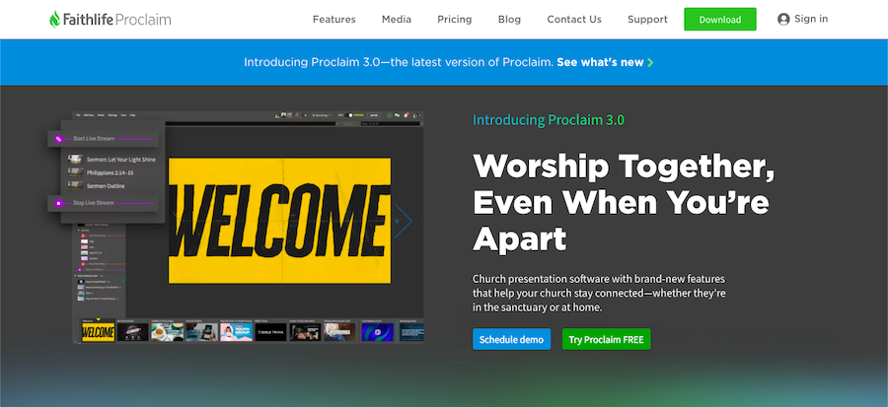
Task: Schedule a demo with the blue button
Action: click(x=511, y=339)
